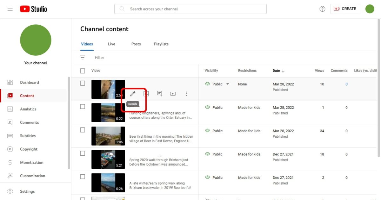Image resolution: width=381 pixels, height=200 pixels.
Task: Open the 1:06 duration video thumbnail
Action: click(108, 136)
